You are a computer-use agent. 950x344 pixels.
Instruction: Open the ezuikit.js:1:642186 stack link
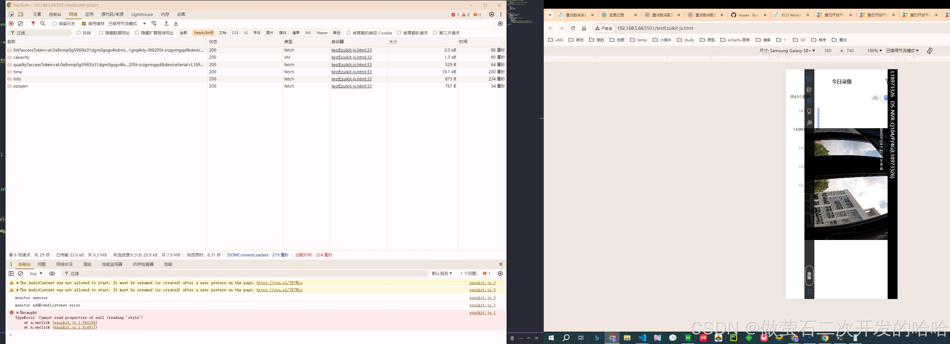click(75, 323)
